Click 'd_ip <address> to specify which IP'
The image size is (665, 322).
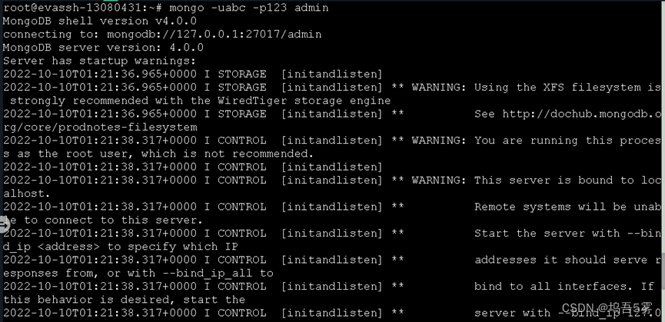pos(121,247)
